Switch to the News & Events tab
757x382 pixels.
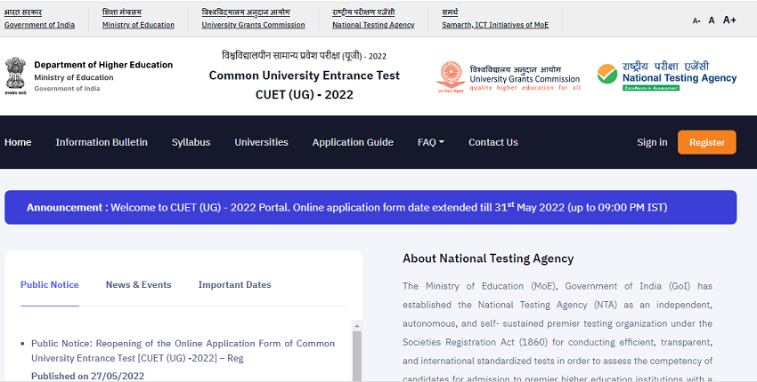[x=139, y=284]
